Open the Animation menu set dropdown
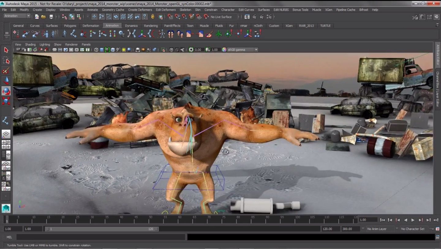The image size is (441, 249). (x=17, y=16)
